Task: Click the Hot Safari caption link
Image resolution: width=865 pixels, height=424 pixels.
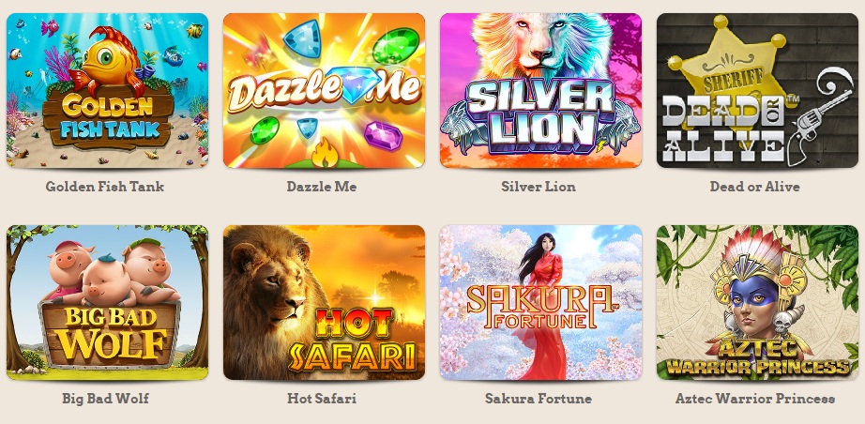Action: [322, 398]
